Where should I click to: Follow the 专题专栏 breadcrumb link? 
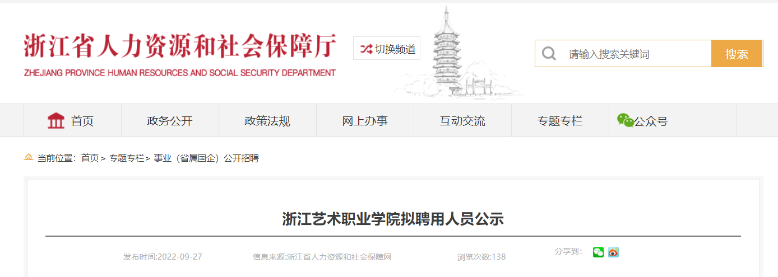tap(126, 158)
